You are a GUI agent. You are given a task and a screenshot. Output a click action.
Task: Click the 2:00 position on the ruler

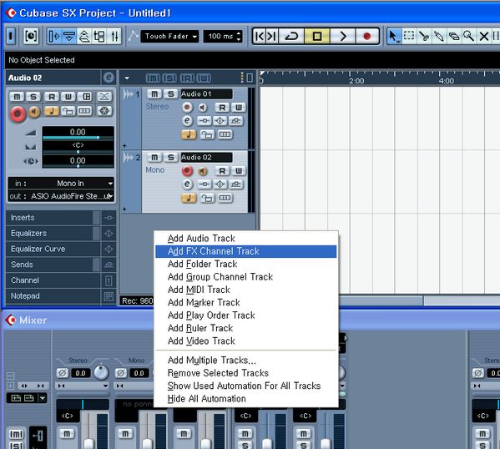pos(356,81)
